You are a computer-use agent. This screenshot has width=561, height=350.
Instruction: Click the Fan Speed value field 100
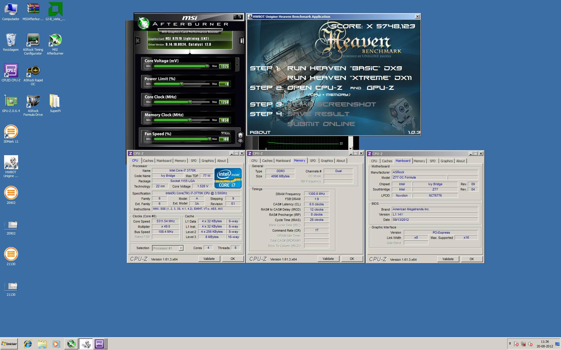pyautogui.click(x=224, y=139)
